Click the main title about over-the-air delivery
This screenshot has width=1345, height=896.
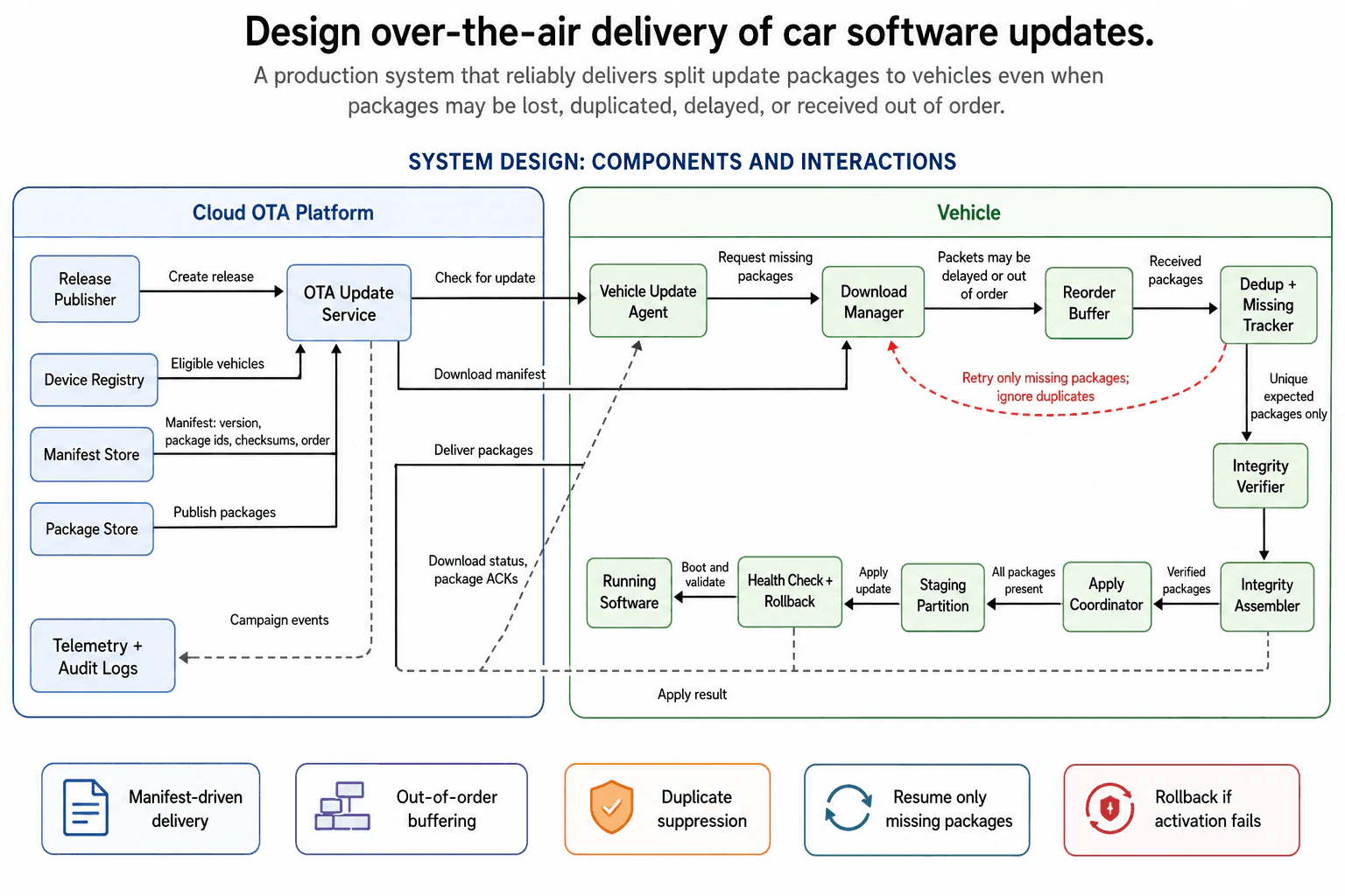click(x=699, y=32)
